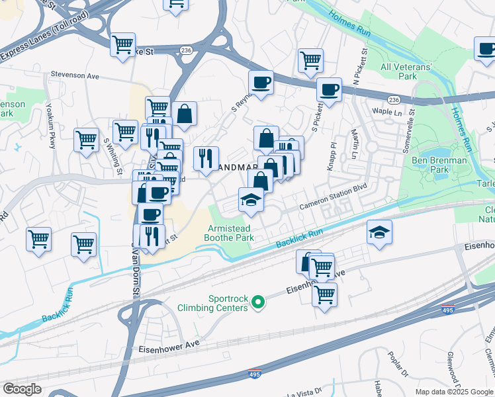
Task: Click the Armistead Boothe Park label
Action: [229, 233]
